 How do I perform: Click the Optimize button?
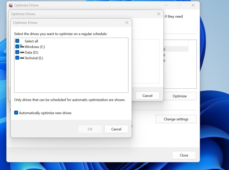179,96
